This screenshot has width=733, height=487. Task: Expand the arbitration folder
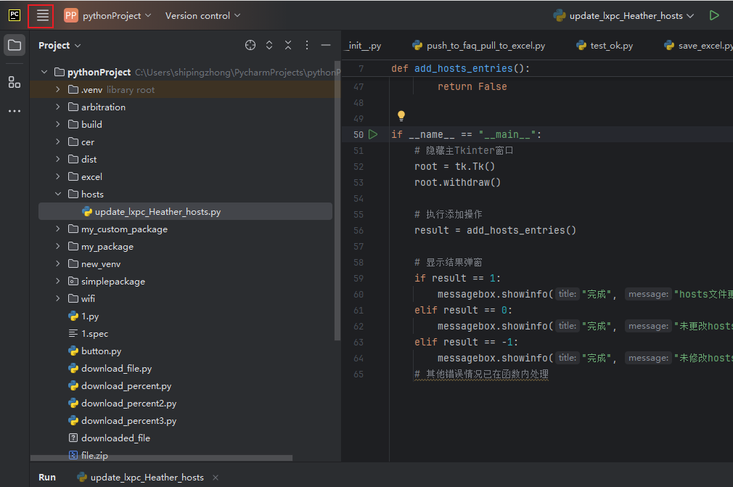click(58, 107)
